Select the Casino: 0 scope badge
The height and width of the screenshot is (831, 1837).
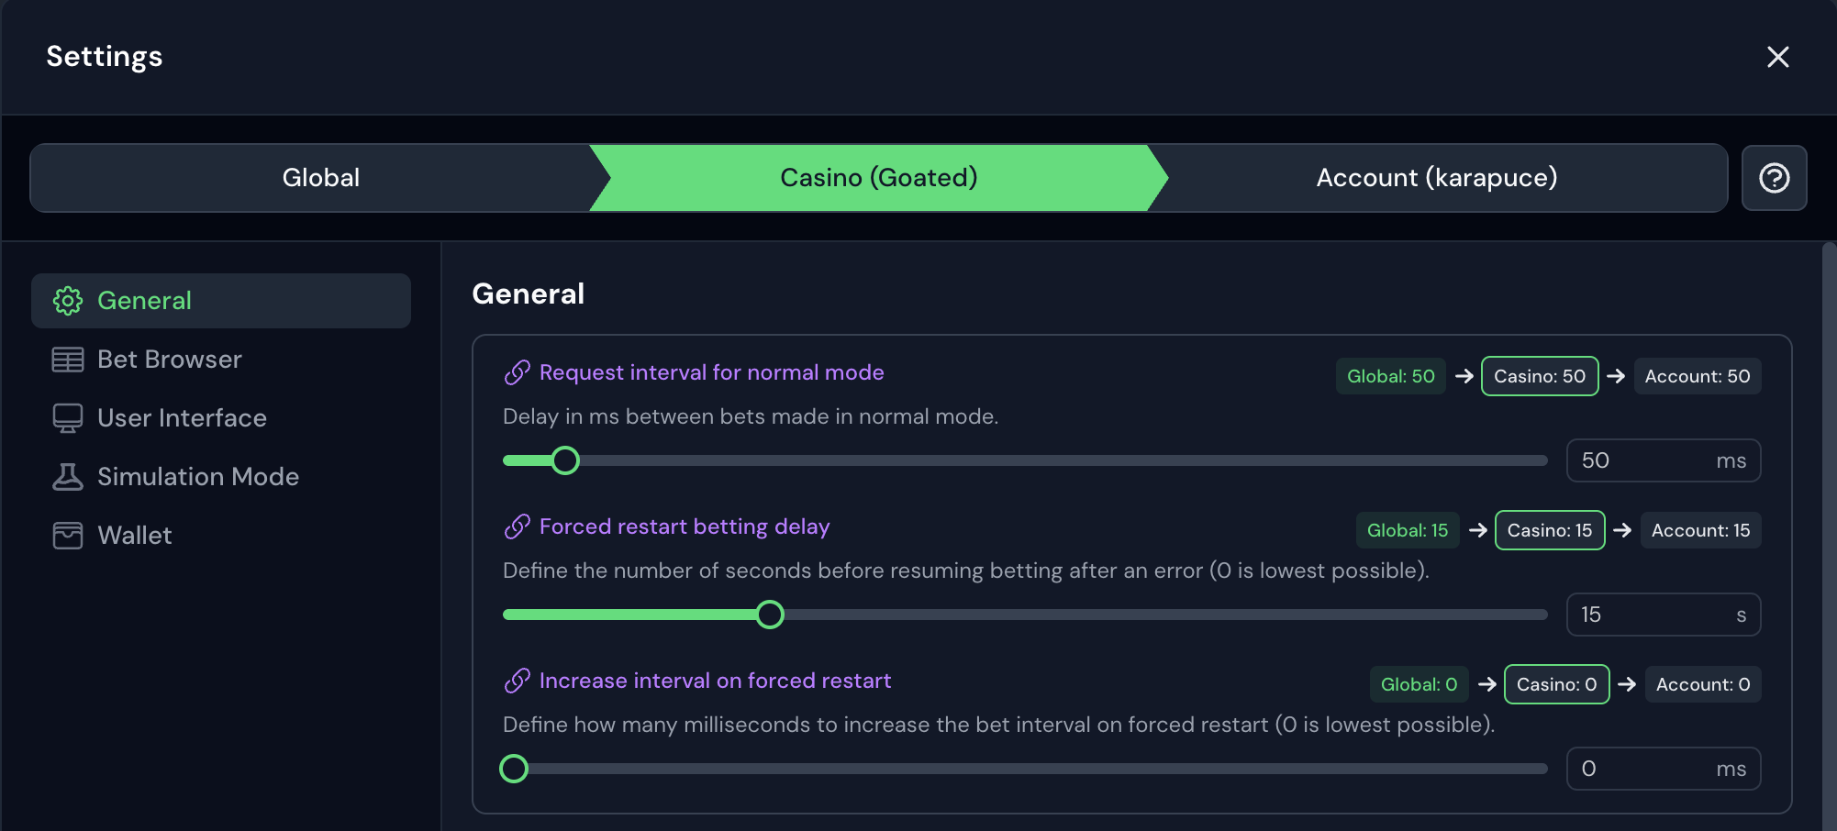point(1556,684)
